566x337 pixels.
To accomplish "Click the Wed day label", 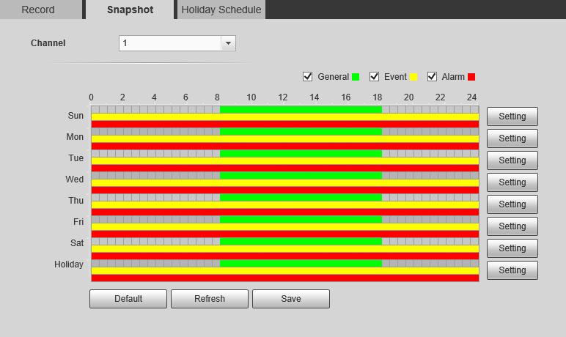I will pos(74,179).
